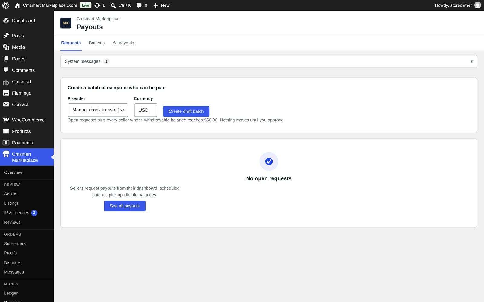Click the Media icon in sidebar
This screenshot has height=302, width=484.
[6, 47]
